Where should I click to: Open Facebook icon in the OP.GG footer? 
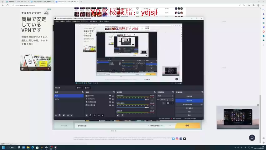click(181, 139)
